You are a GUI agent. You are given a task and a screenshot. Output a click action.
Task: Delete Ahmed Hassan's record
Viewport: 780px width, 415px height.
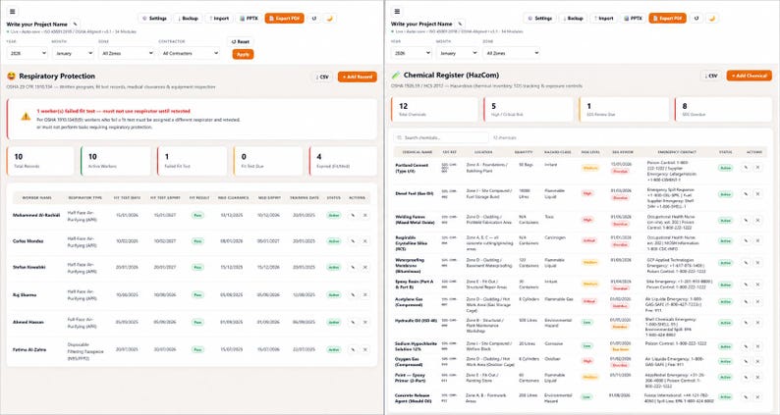365,322
